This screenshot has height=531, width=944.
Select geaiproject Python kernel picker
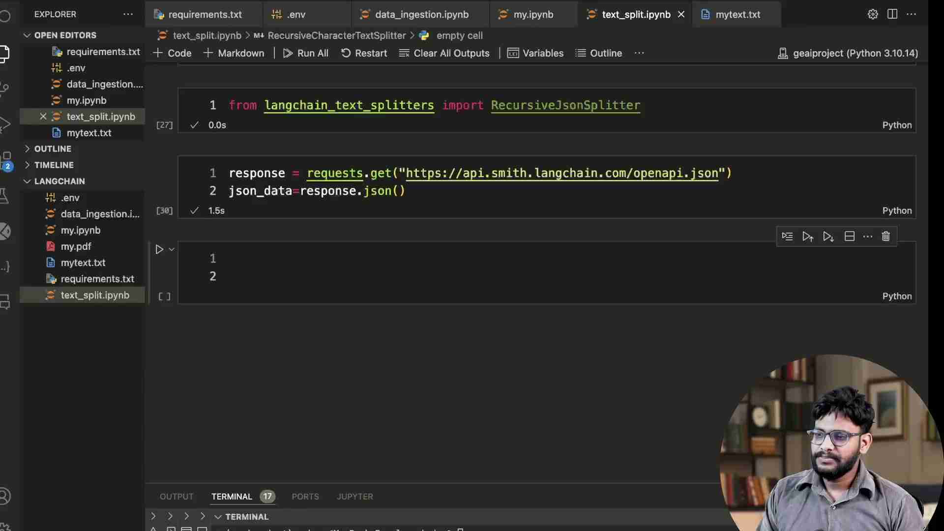(848, 53)
